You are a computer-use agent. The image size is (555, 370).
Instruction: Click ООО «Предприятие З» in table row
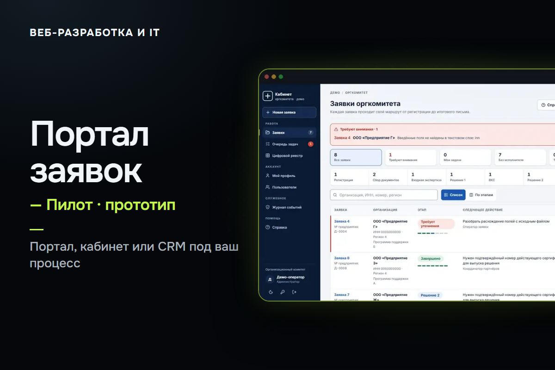[x=390, y=260]
